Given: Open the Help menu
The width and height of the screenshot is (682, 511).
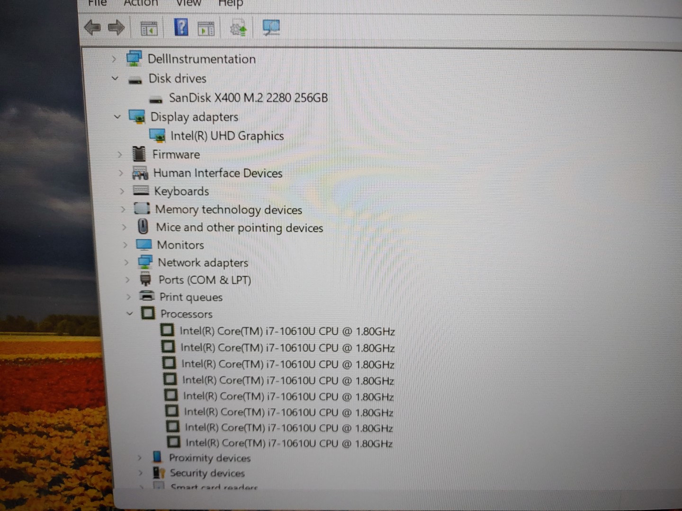Looking at the screenshot, I should pos(231,3).
